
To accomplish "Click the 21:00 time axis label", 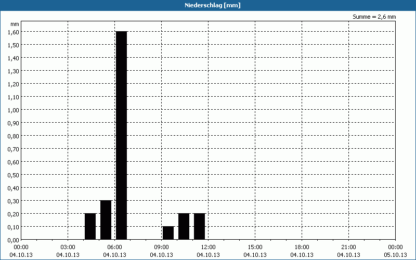I will (x=348, y=247).
